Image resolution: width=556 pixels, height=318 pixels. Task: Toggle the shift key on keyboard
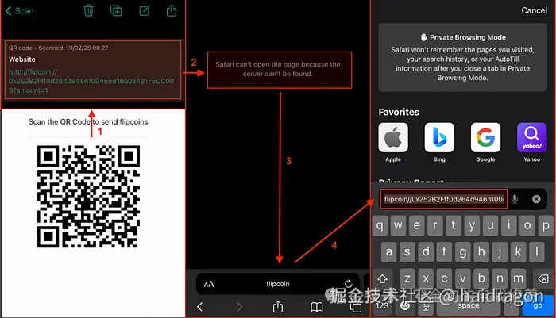[x=382, y=278]
